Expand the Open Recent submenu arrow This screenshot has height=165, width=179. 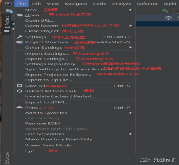pos(131,26)
